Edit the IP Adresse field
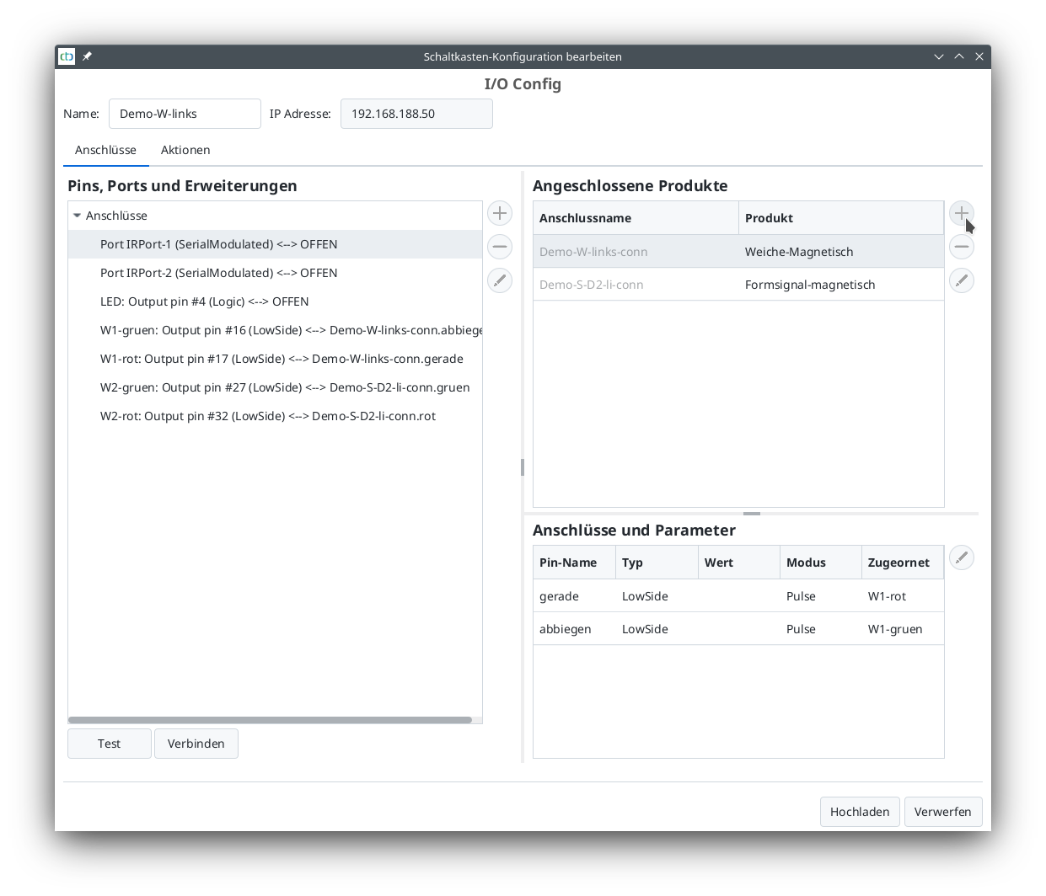Image resolution: width=1046 pixels, height=896 pixels. (x=416, y=113)
